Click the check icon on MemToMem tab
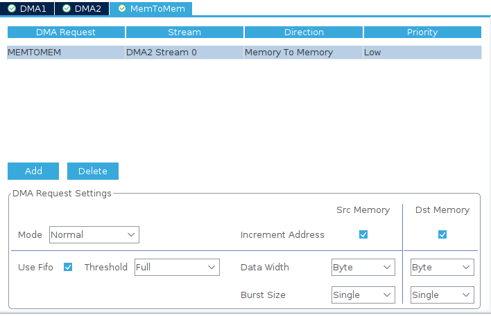The height and width of the screenshot is (316, 491). (x=122, y=9)
